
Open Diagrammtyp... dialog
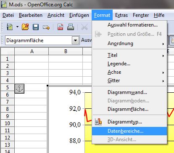pyautogui.click(x=129, y=122)
